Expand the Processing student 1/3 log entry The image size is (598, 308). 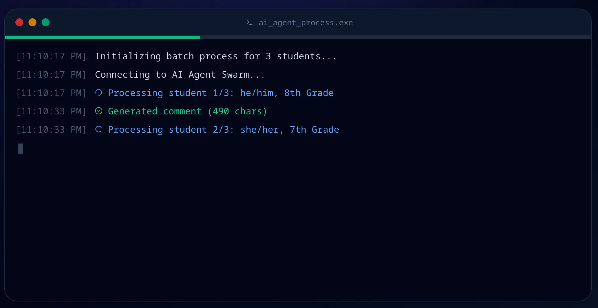tap(221, 93)
